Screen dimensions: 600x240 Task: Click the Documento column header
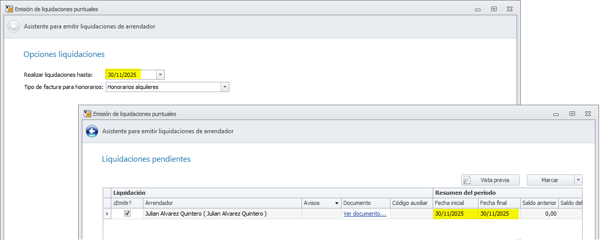tap(365, 203)
